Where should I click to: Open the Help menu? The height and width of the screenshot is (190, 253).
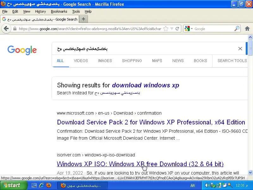[x=88, y=11]
